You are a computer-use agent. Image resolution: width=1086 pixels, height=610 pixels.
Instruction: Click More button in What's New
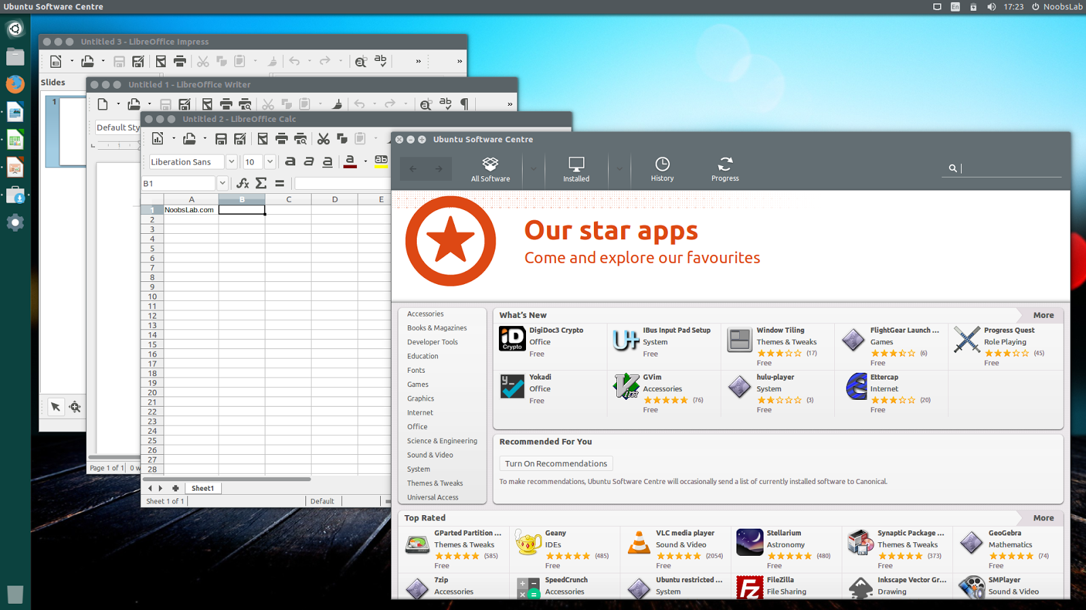pos(1043,315)
